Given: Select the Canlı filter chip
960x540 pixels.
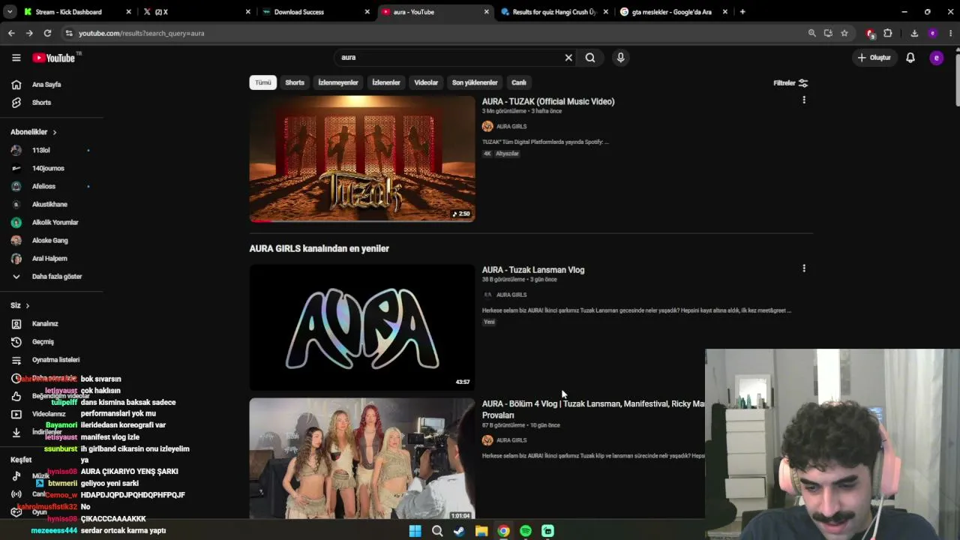Looking at the screenshot, I should (519, 82).
